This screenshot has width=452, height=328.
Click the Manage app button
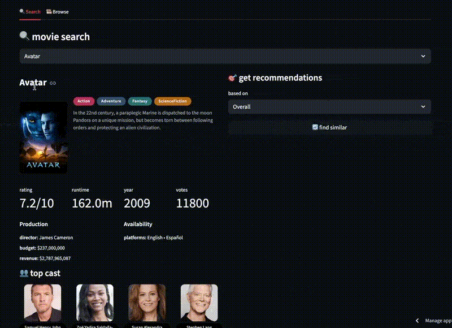[x=438, y=321]
